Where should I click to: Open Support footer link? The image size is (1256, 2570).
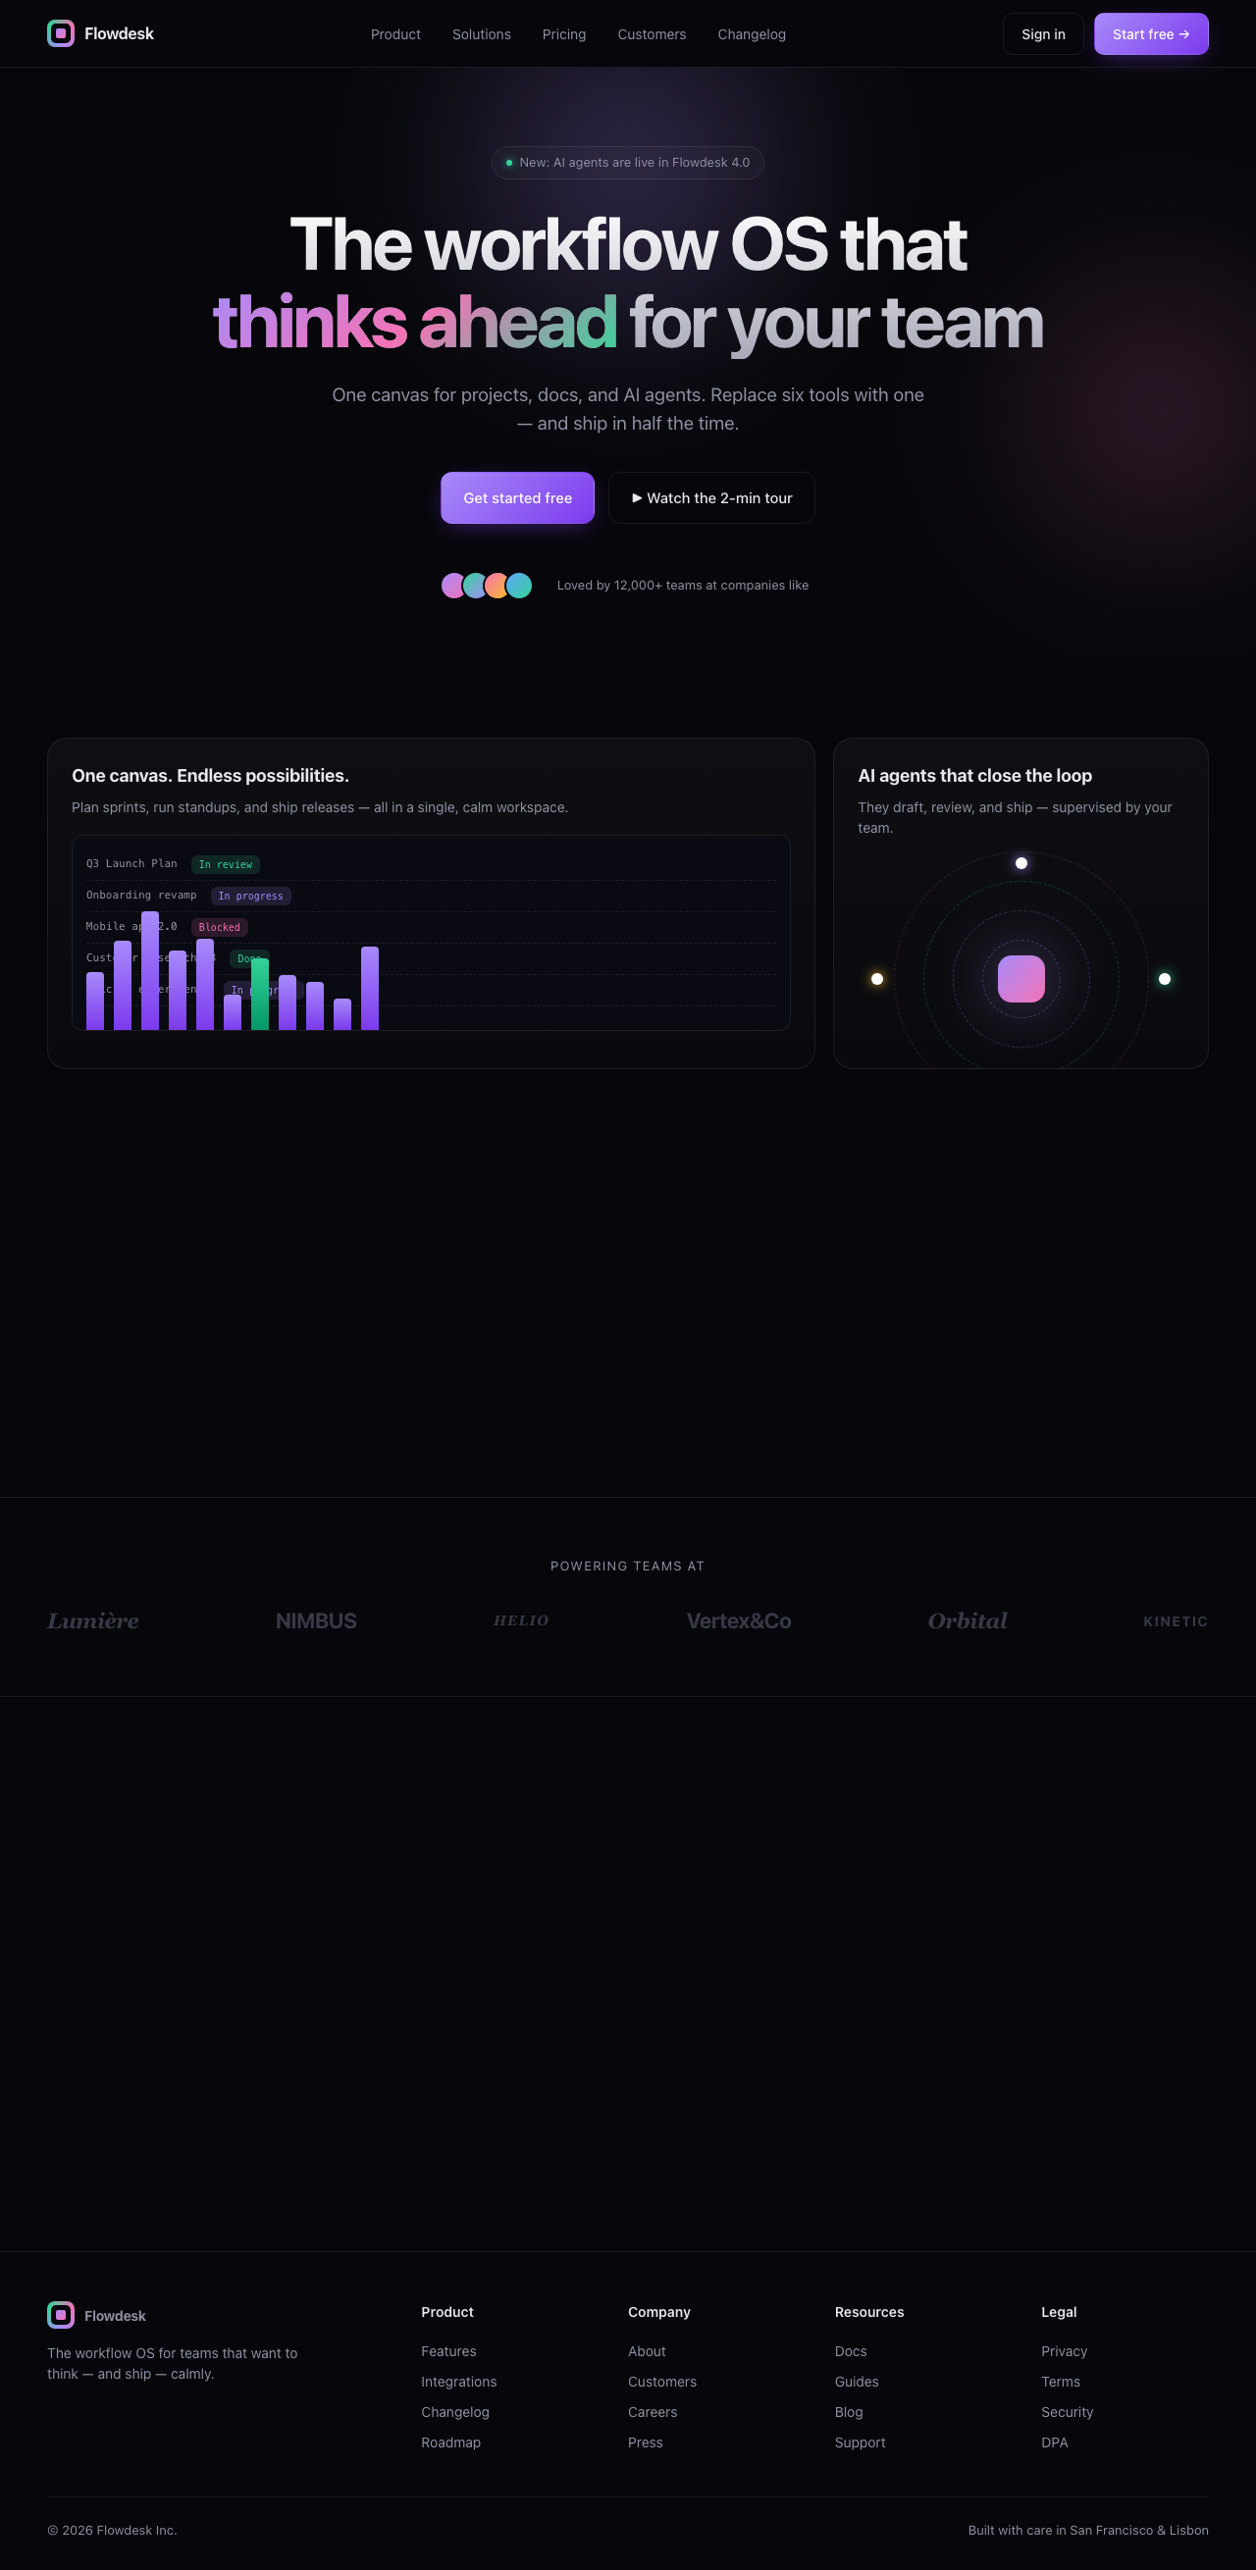[x=860, y=2443]
